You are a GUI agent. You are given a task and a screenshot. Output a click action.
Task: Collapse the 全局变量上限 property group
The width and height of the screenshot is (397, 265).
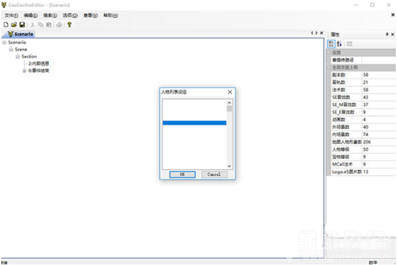pos(329,67)
